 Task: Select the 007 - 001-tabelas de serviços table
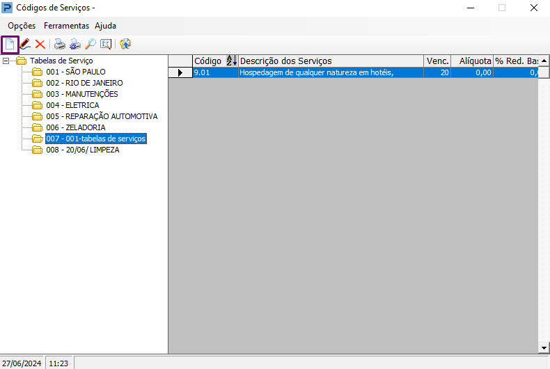96,139
